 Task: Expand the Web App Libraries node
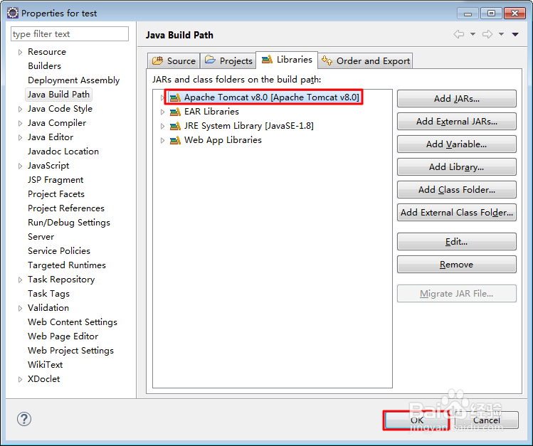click(162, 140)
